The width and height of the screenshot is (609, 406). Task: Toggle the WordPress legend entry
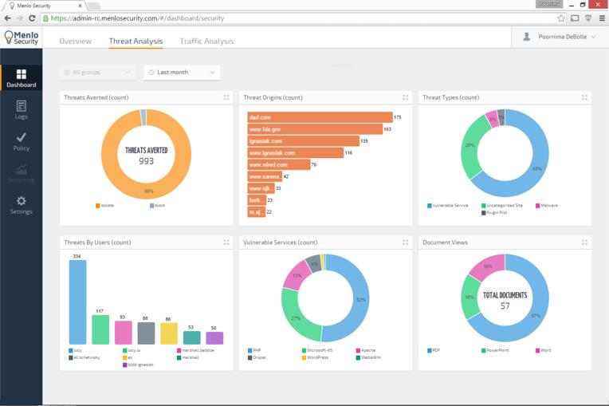(x=315, y=357)
